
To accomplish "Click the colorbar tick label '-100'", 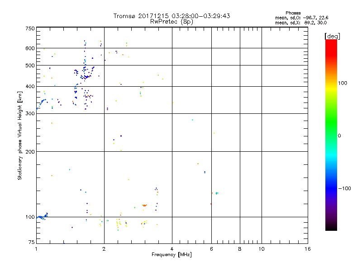I will pyautogui.click(x=344, y=188).
